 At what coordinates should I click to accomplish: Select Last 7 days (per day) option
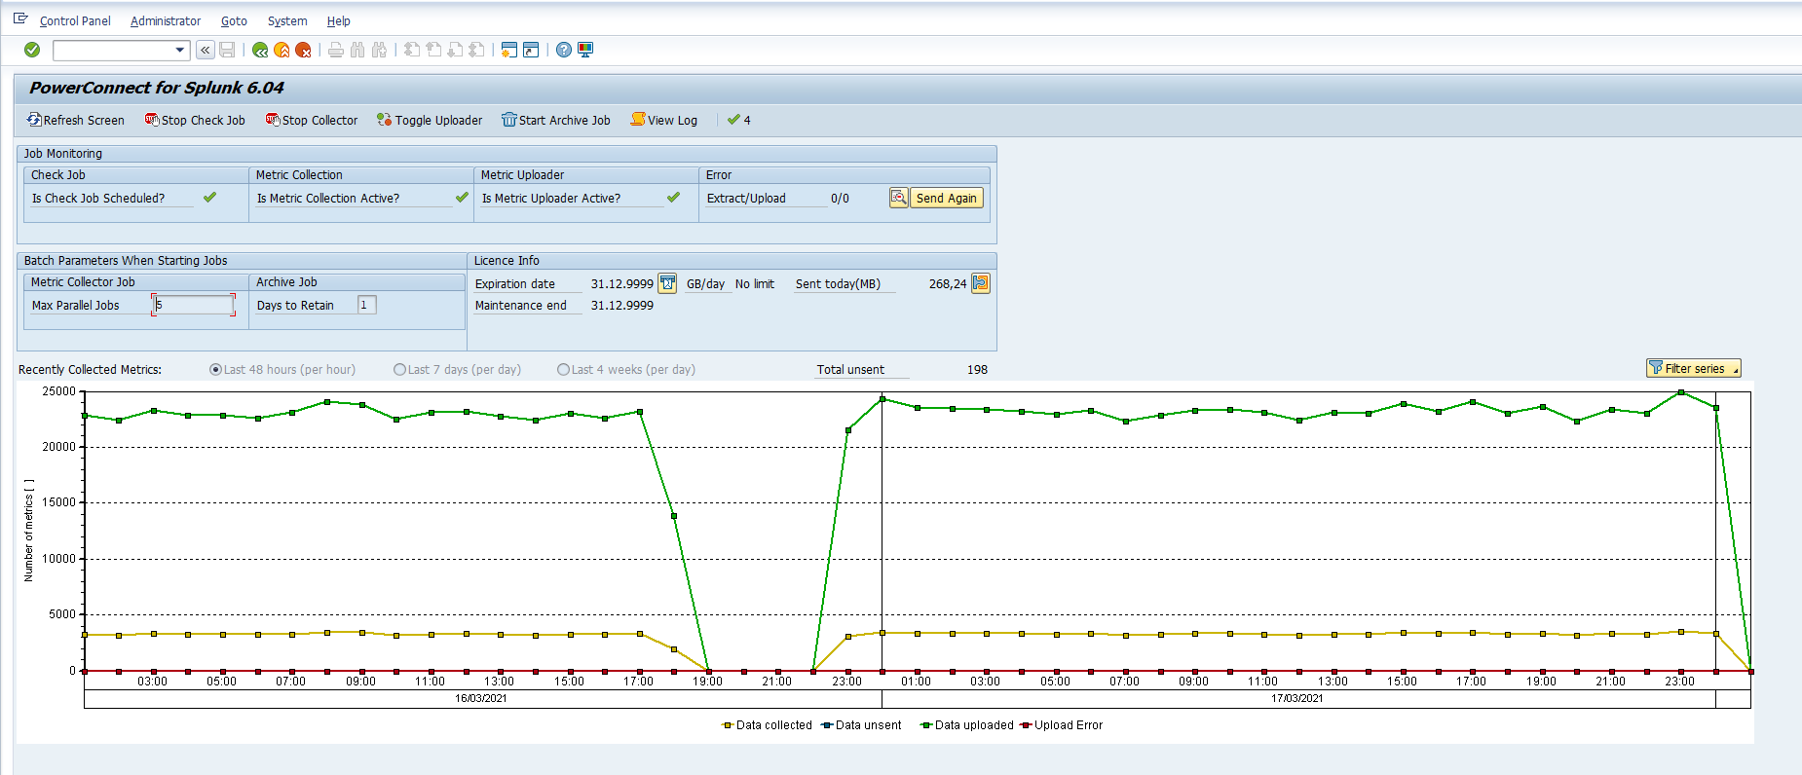tap(399, 370)
